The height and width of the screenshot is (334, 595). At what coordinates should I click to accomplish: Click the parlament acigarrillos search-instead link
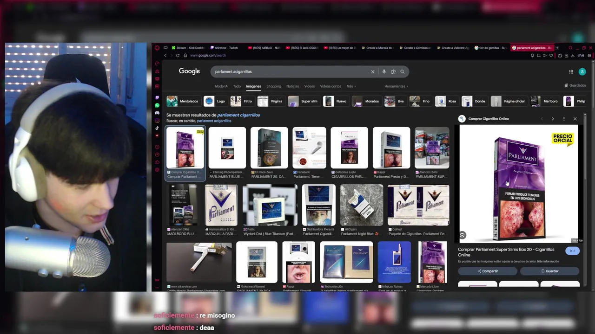tap(214, 121)
